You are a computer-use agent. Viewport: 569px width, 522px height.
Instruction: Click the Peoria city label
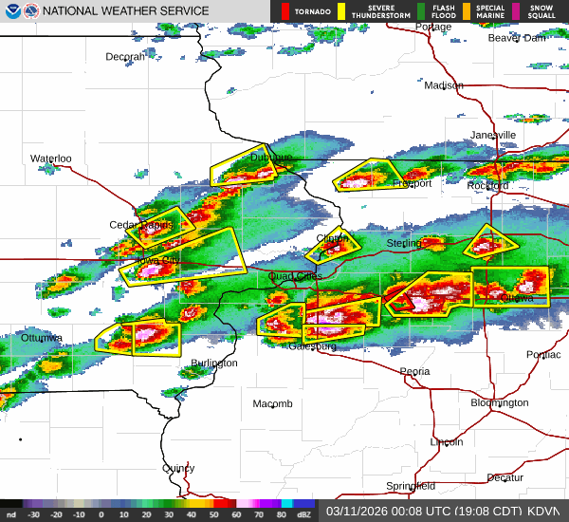click(x=414, y=371)
